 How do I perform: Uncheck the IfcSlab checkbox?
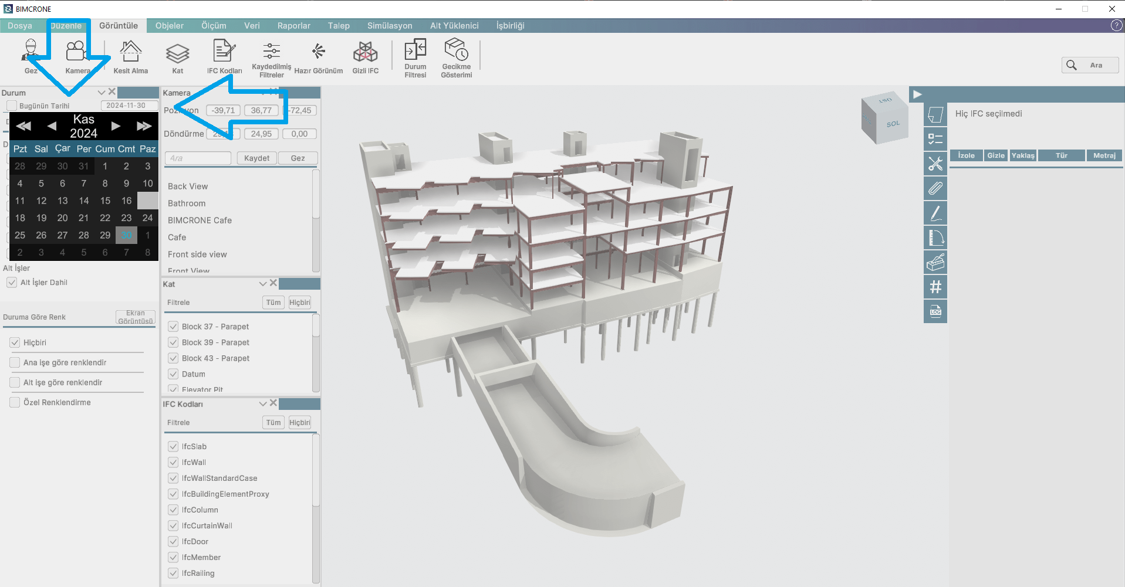point(173,446)
